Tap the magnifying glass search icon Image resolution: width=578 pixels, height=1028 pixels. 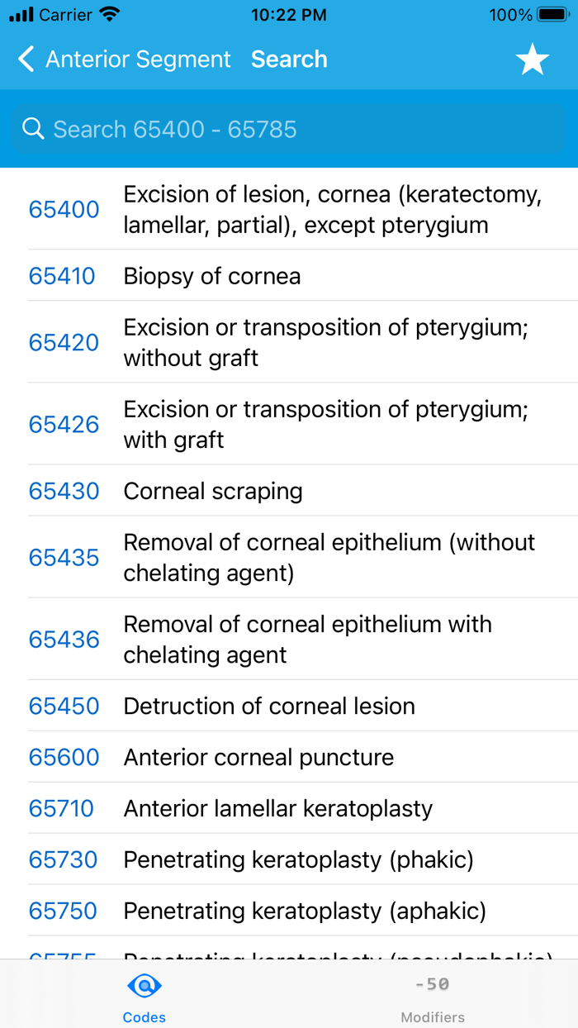pyautogui.click(x=33, y=128)
